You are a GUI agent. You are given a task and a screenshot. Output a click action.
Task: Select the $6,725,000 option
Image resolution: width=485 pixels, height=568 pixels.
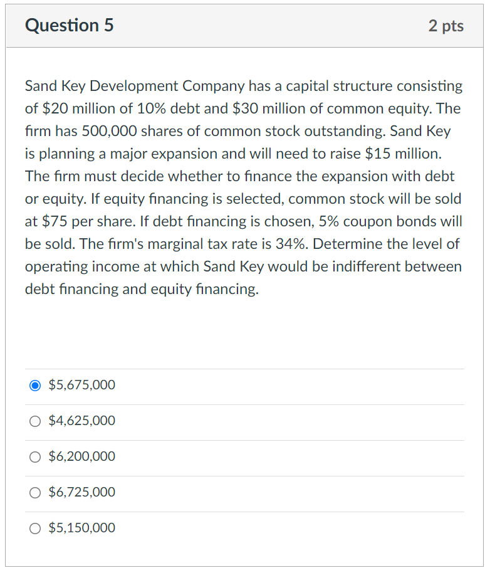click(x=35, y=492)
